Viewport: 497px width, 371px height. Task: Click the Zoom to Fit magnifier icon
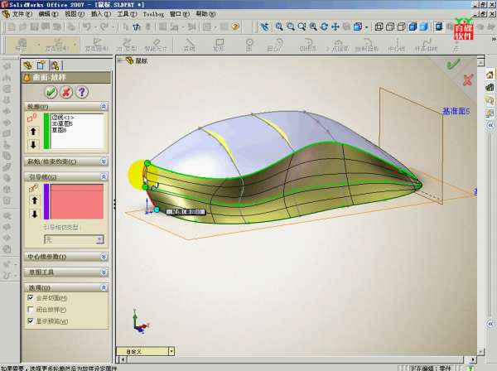[x=279, y=26]
